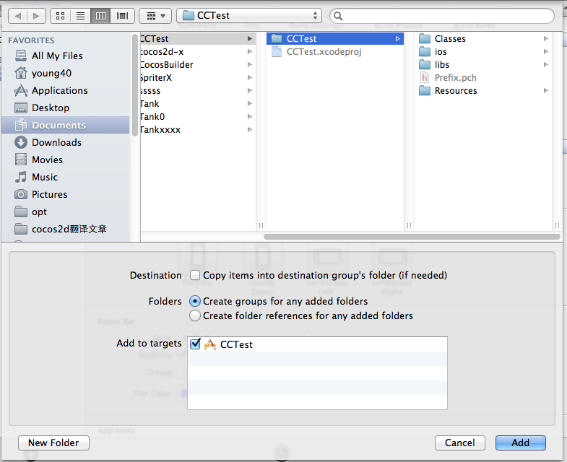Screen dimensions: 567x462
Task: Click the Cancel button
Action: coord(459,443)
